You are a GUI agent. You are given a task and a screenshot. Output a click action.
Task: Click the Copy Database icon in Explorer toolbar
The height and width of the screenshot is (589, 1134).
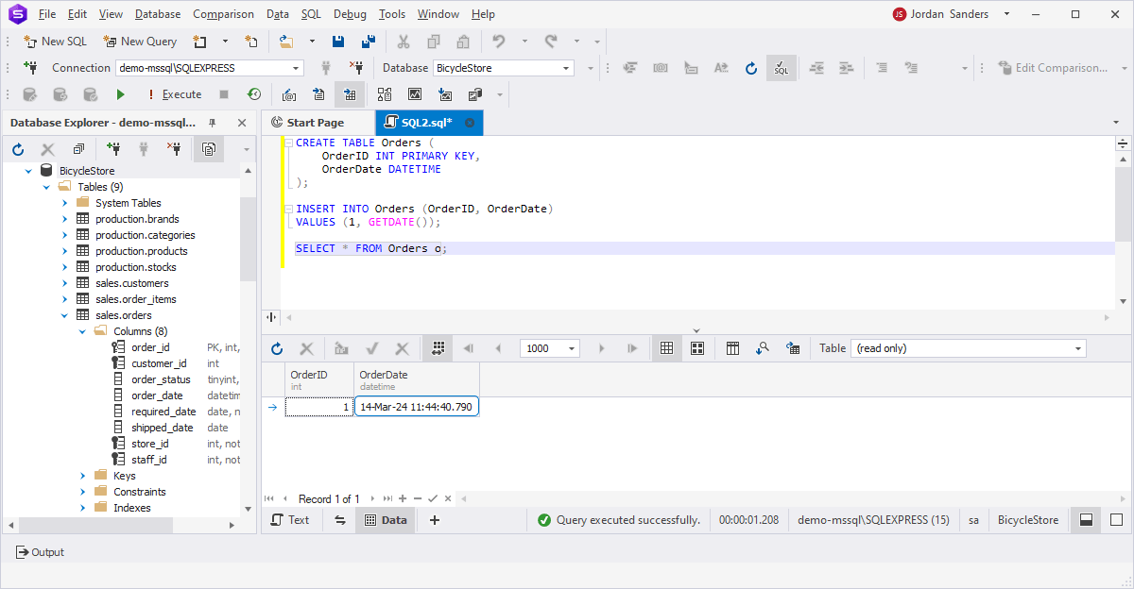coord(208,149)
